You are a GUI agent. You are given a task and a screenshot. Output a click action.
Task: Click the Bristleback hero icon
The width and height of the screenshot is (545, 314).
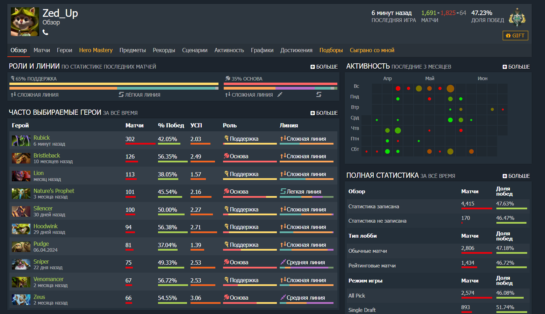tap(21, 158)
